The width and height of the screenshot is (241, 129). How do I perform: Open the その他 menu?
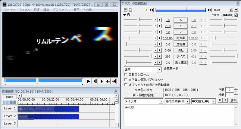click(x=87, y=10)
